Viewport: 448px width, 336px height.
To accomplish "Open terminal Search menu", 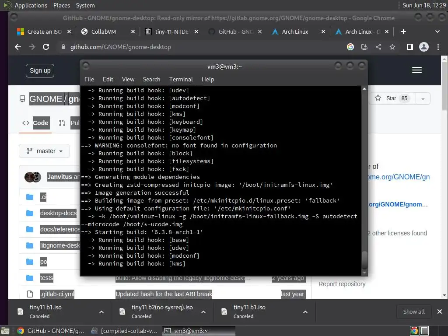I will 151,80.
